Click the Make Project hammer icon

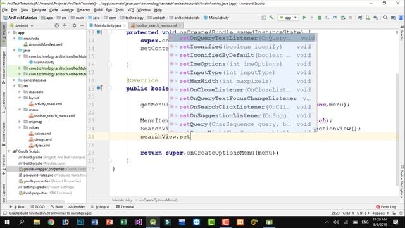coord(271,18)
